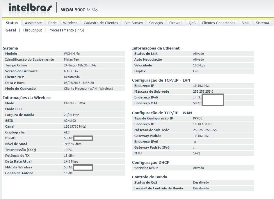Screen dimensions: 274x199
Task: Open the Throughput sub-page
Action: point(32,30)
